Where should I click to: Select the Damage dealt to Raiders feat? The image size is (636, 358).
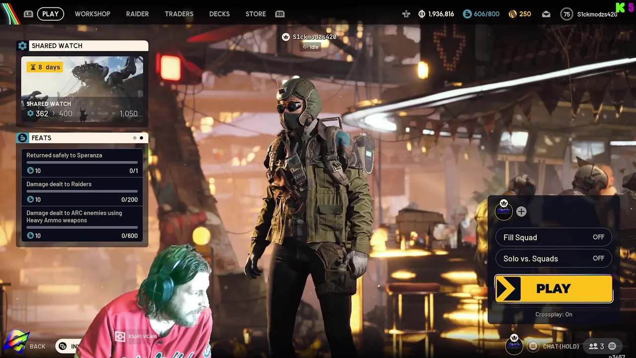point(82,191)
